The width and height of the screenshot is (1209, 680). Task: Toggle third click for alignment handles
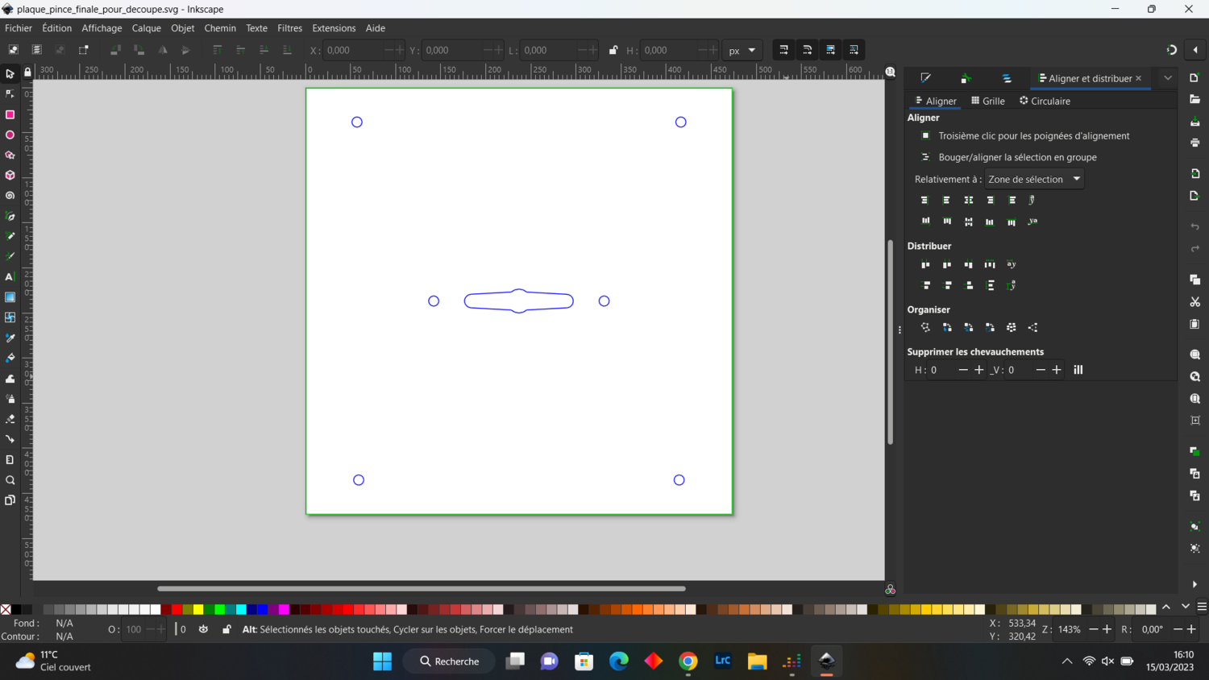tap(925, 136)
